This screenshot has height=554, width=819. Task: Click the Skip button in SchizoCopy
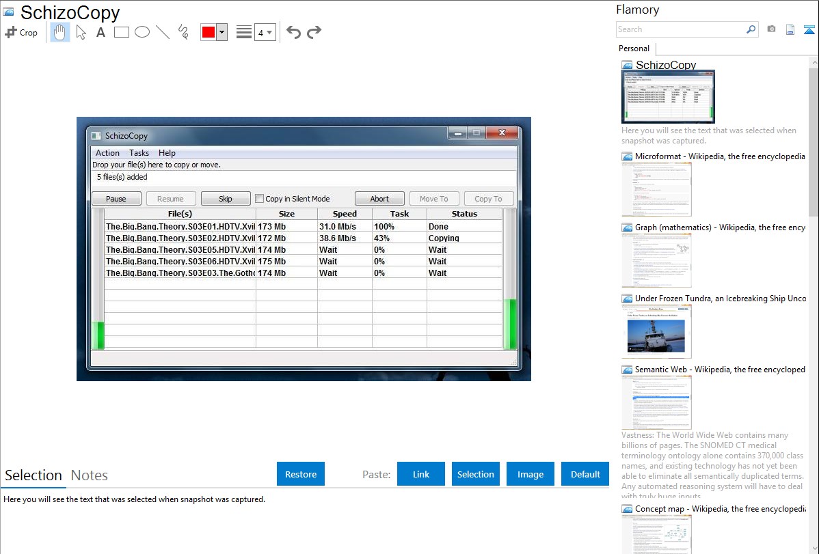point(226,199)
